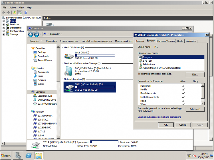Click the blue help question mark icon

(x=26, y=13)
